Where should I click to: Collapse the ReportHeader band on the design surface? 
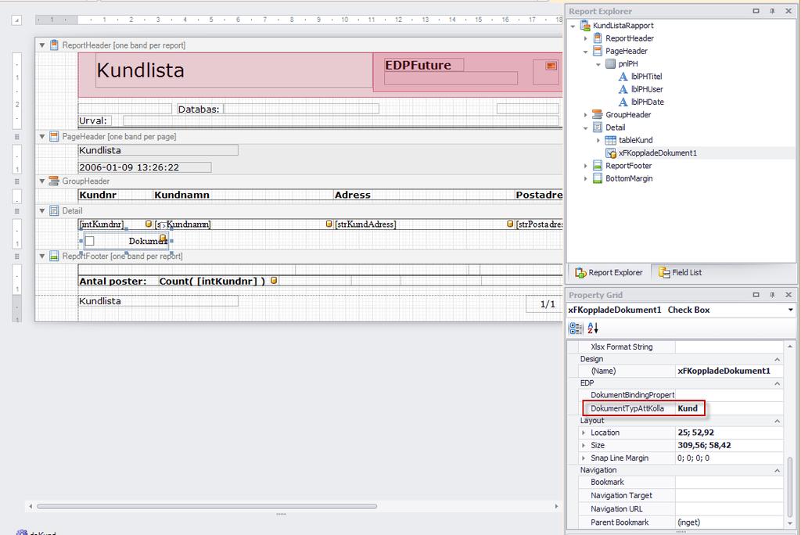click(x=42, y=45)
